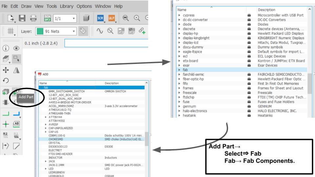Expand the CAP-US entry in ADD dialog
Screen dimensions: 315x177
(x=46, y=132)
